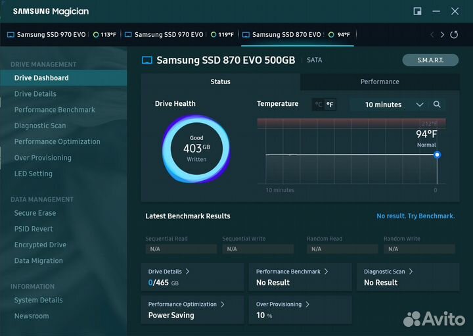The width and height of the screenshot is (473, 336).
Task: Click the 94°F Normal temperature reading
Action: 426,138
